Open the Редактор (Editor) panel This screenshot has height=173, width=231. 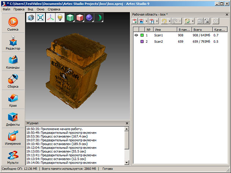(12, 42)
